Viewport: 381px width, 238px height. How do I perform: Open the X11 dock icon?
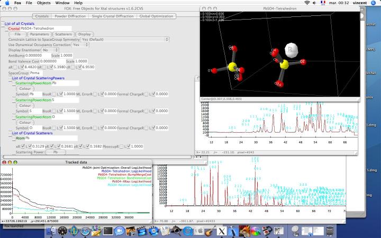point(221,231)
